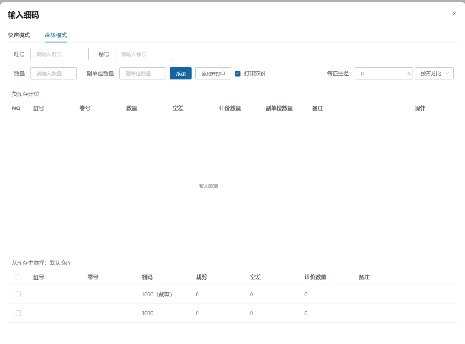Click the 数量 column header in top table
The image size is (465, 344).
132,108
